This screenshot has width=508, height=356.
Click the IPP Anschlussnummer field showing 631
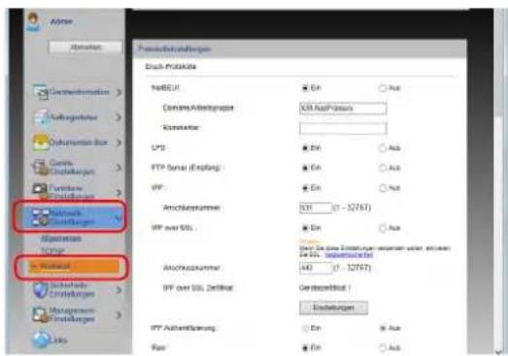tap(316, 208)
